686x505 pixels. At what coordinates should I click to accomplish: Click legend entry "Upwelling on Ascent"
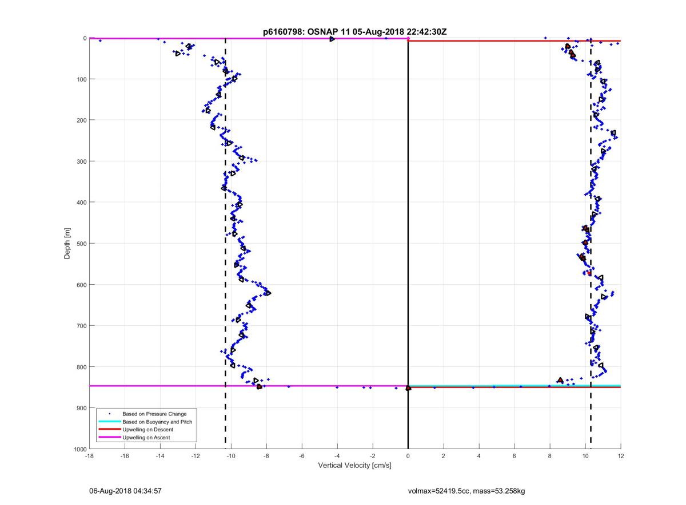click(146, 438)
